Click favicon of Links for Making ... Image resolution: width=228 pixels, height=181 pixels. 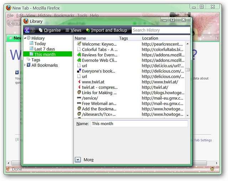pos(79,92)
